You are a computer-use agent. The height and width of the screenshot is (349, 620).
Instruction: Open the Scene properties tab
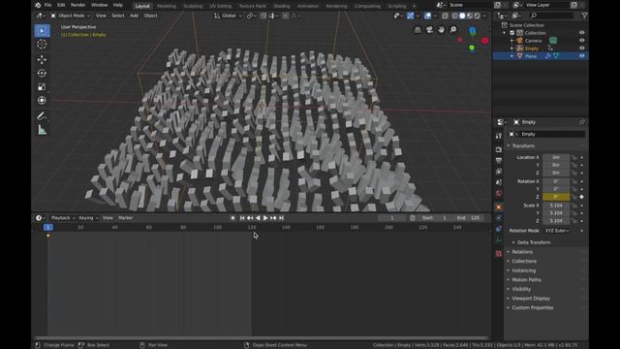tap(499, 182)
